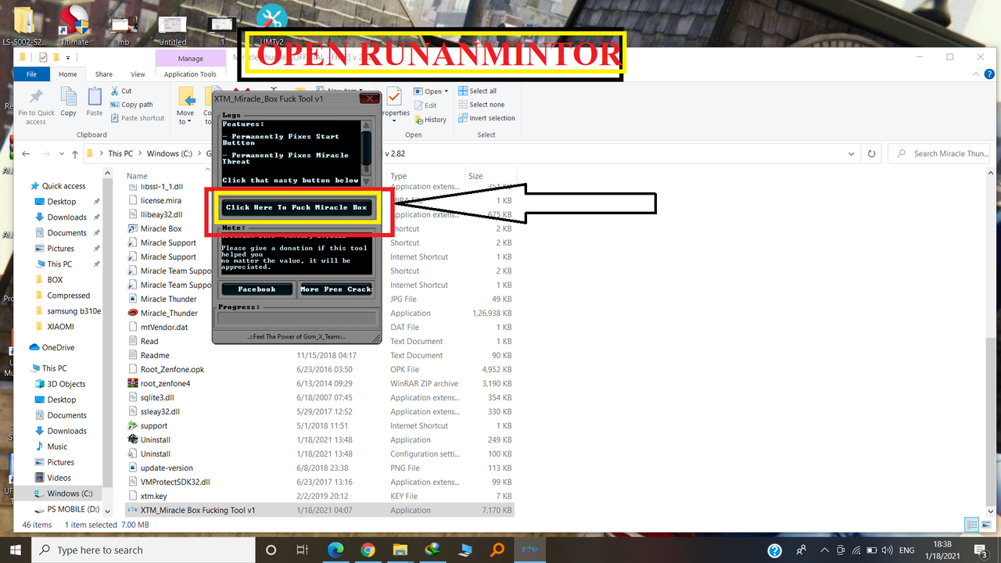The height and width of the screenshot is (563, 1001).
Task: Click Select none in the ribbon
Action: (481, 105)
